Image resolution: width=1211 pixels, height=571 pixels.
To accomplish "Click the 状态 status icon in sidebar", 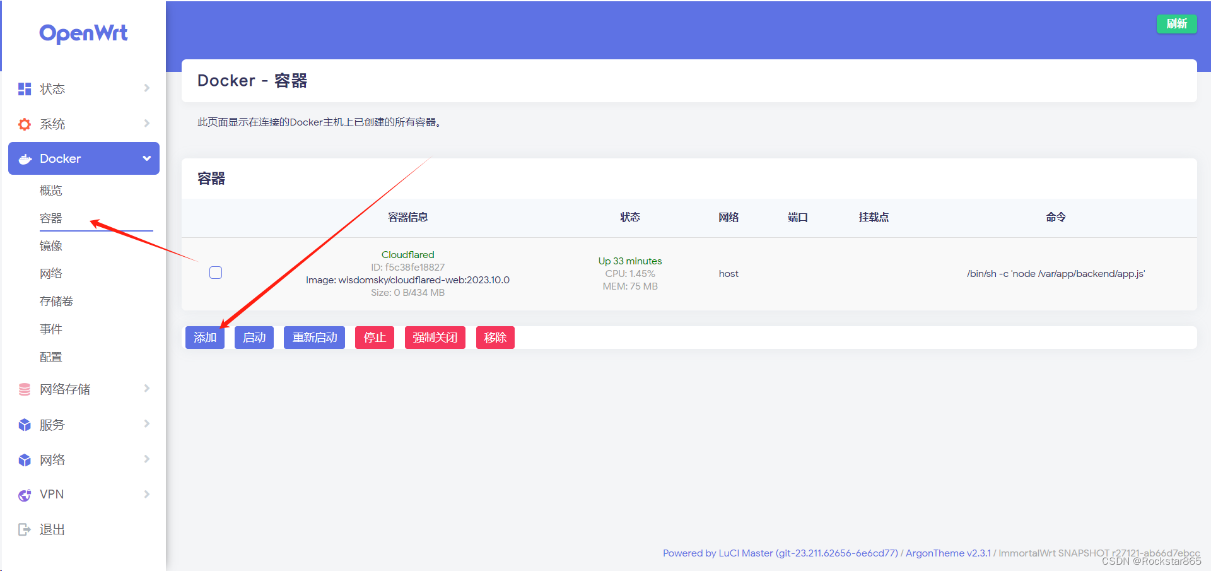I will 24,88.
